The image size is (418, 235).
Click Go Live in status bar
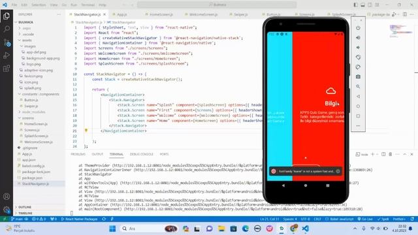click(x=365, y=219)
